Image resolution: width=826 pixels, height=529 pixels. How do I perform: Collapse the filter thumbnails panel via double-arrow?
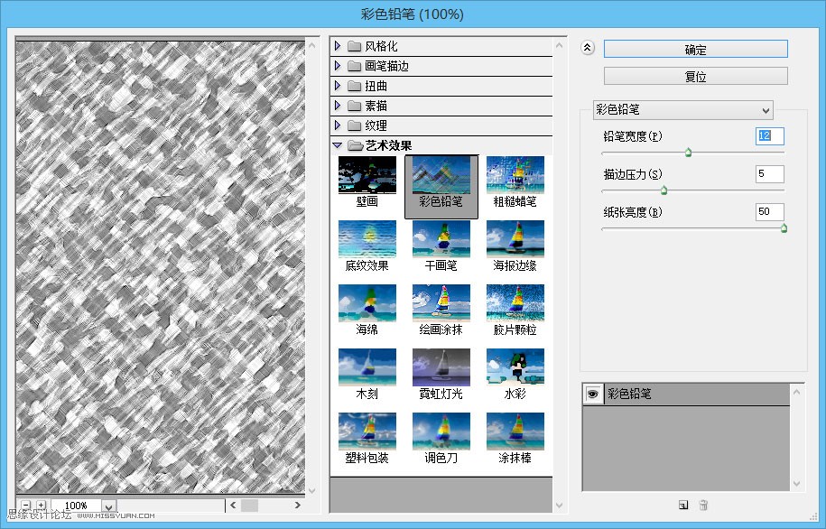588,46
